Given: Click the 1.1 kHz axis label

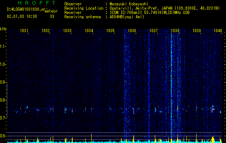Looking at the screenshot, I should (3, 46).
